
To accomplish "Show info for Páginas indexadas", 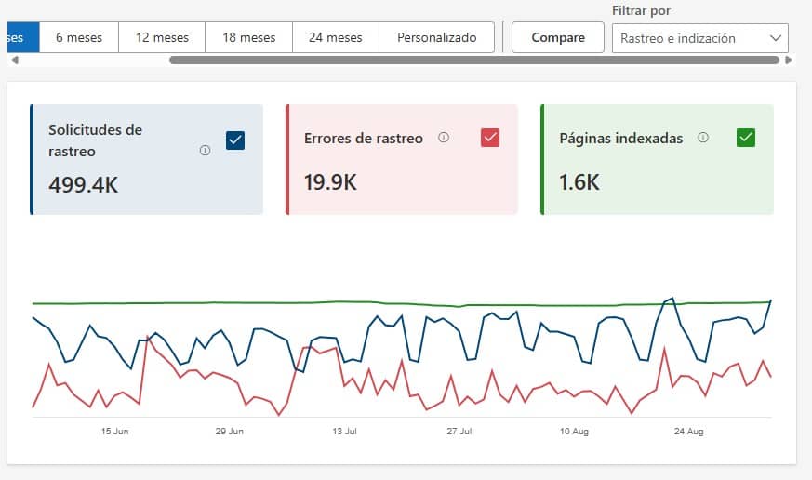I will [x=703, y=138].
